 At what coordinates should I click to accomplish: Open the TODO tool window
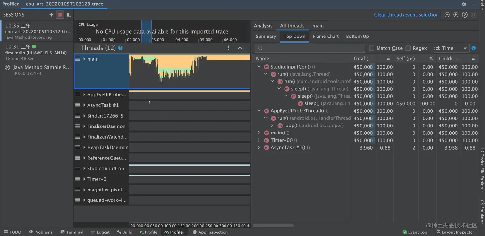pos(13,232)
